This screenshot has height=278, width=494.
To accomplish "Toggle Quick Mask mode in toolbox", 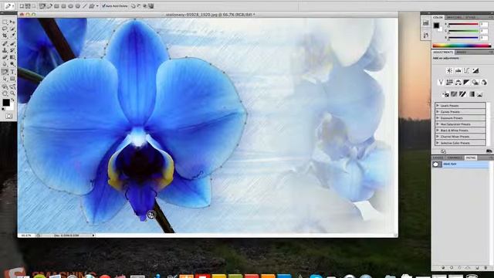I will click(x=8, y=117).
